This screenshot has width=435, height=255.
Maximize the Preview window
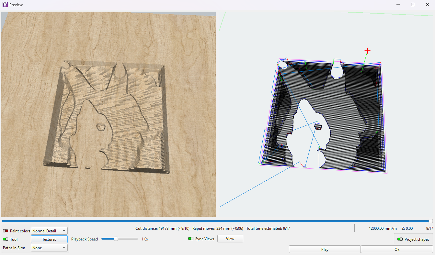413,5
